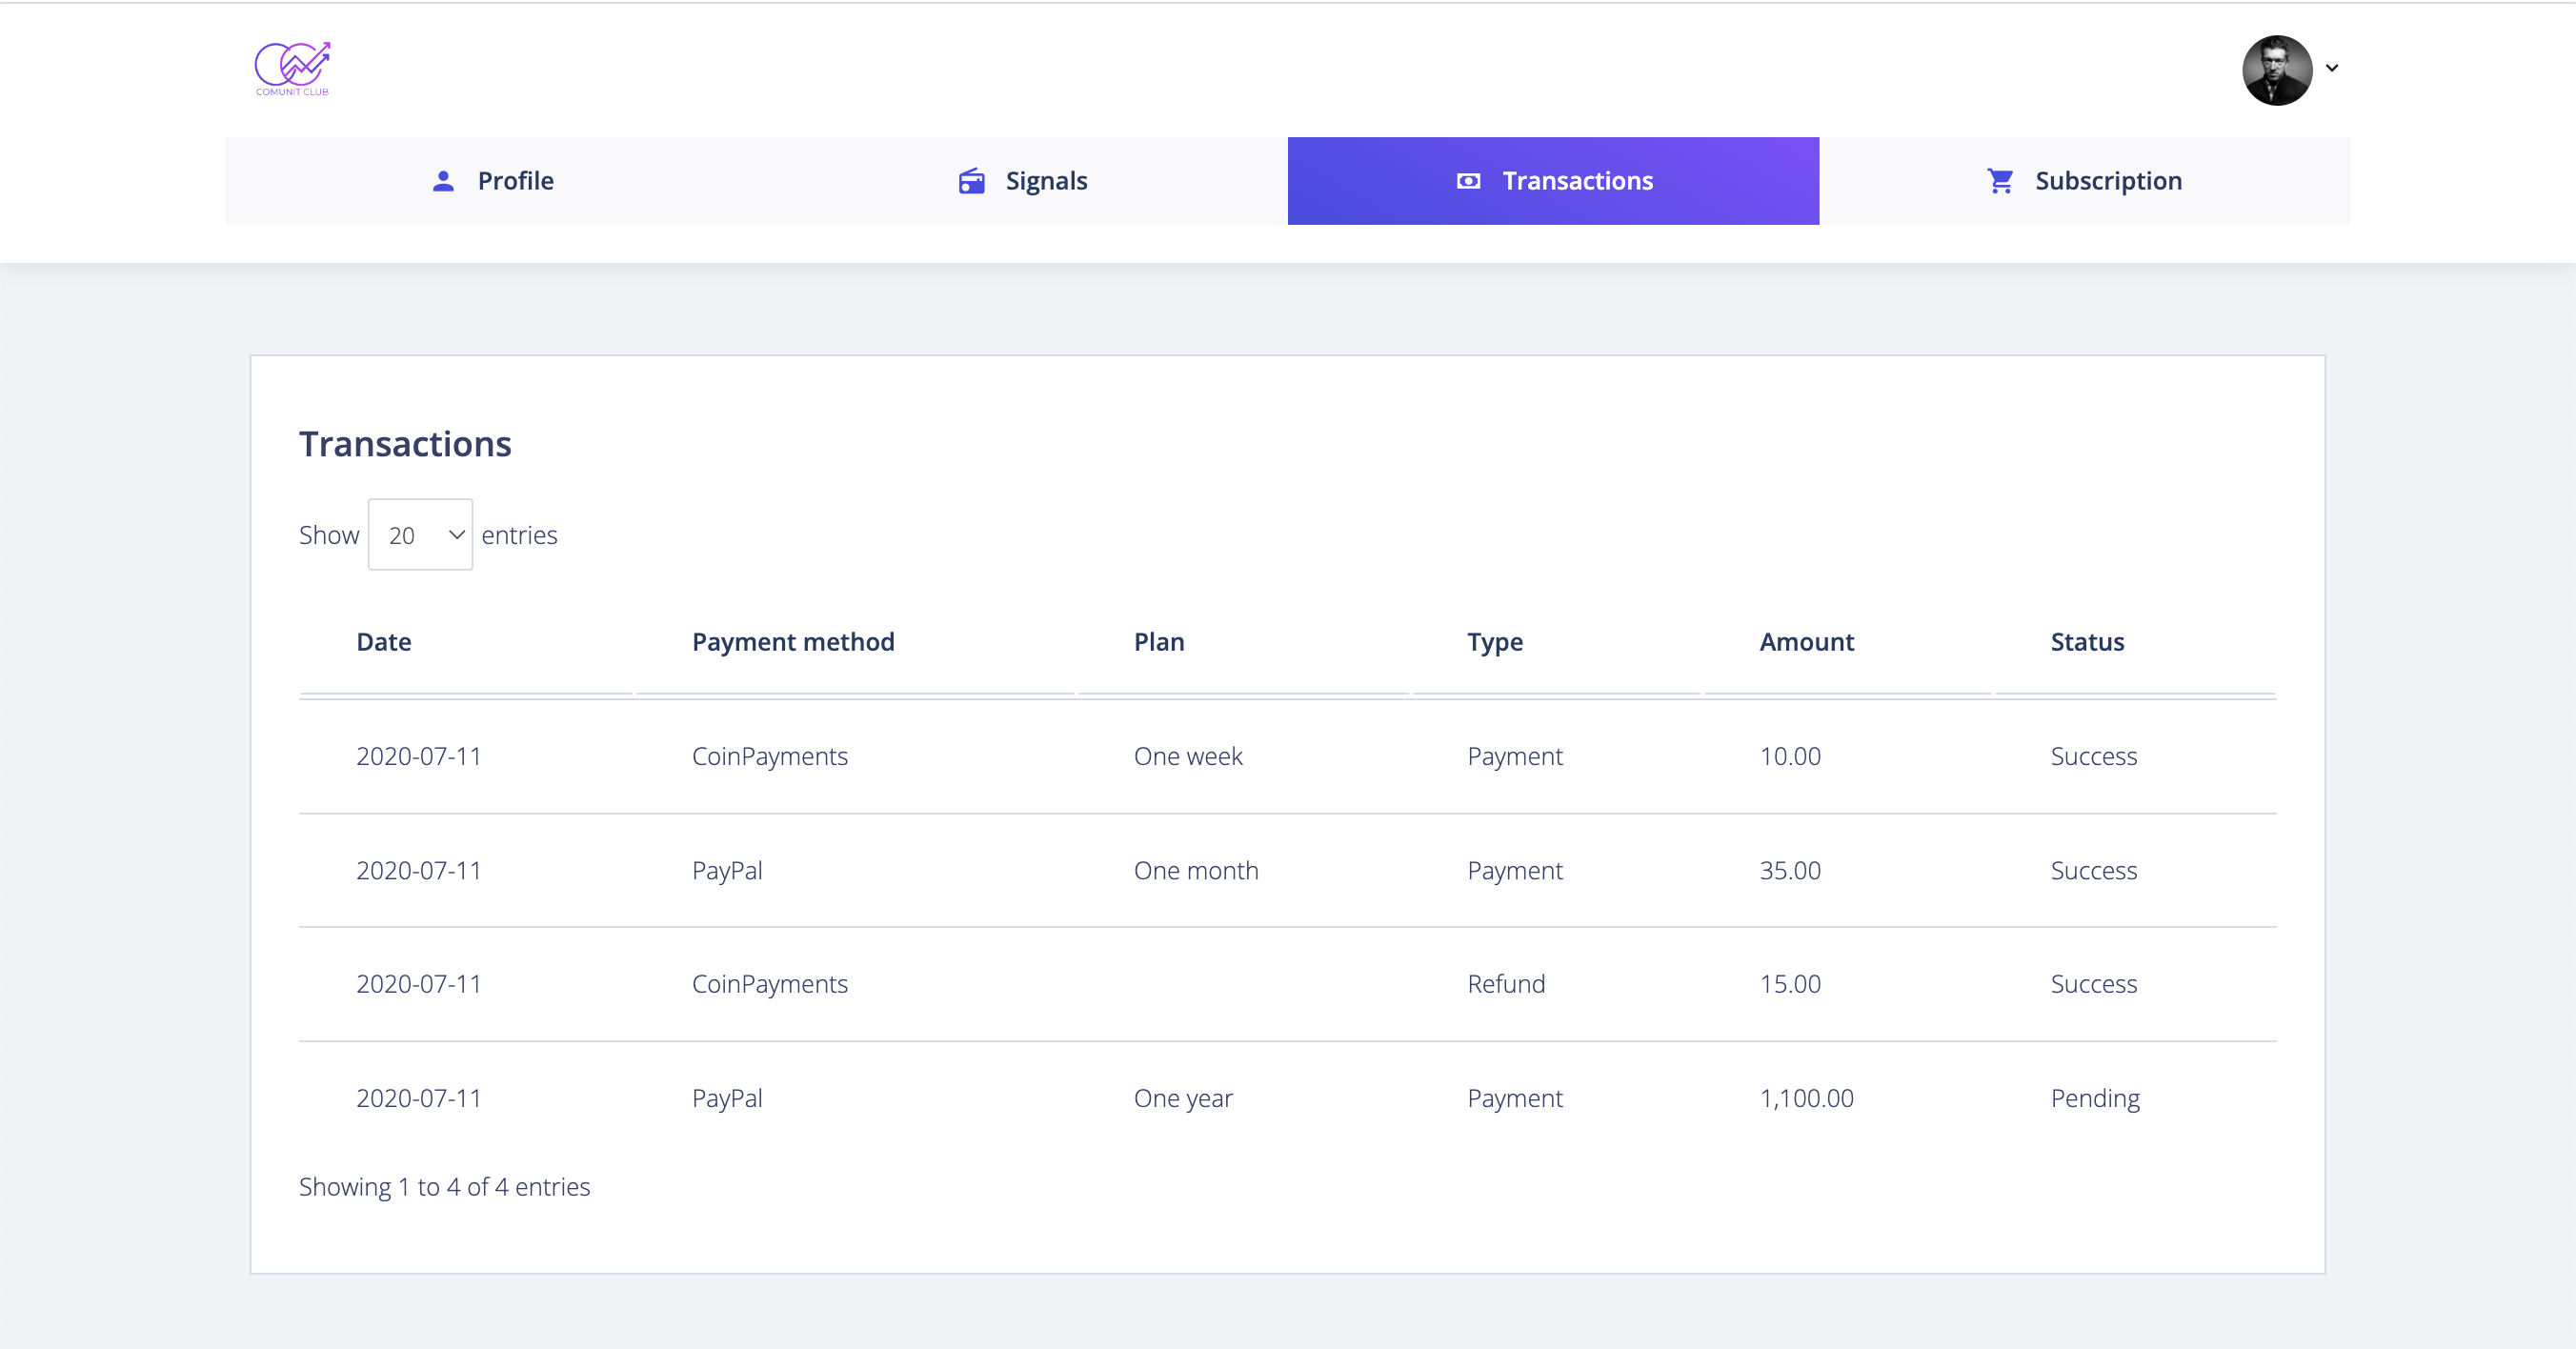Click Payment type in the 35.00 row
2576x1349 pixels.
tap(1515, 871)
